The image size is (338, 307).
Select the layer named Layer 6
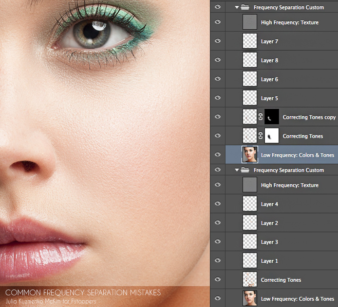(269, 79)
